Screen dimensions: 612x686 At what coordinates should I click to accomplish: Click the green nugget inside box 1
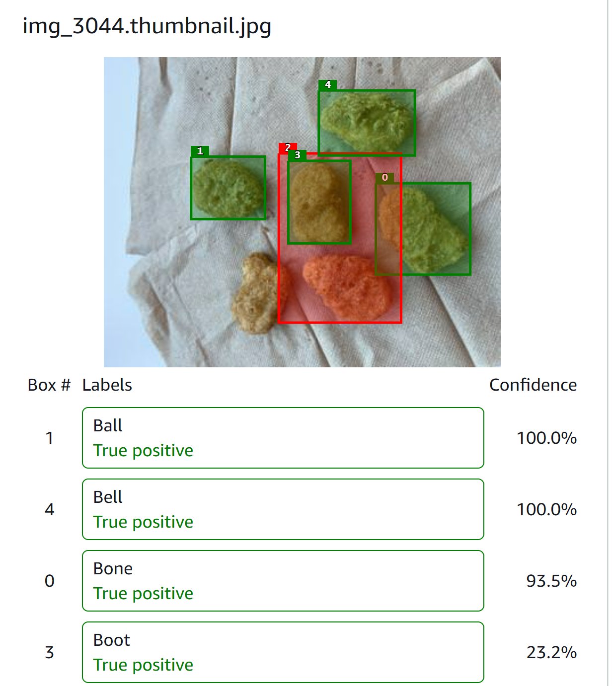coord(228,188)
